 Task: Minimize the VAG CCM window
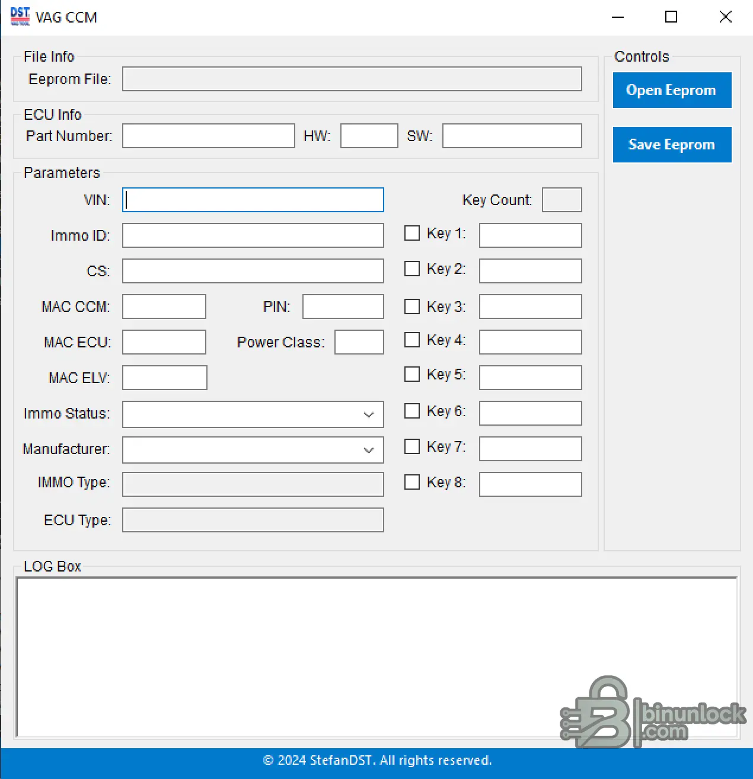(x=618, y=17)
